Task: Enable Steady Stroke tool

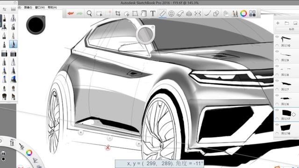Action: [207, 14]
